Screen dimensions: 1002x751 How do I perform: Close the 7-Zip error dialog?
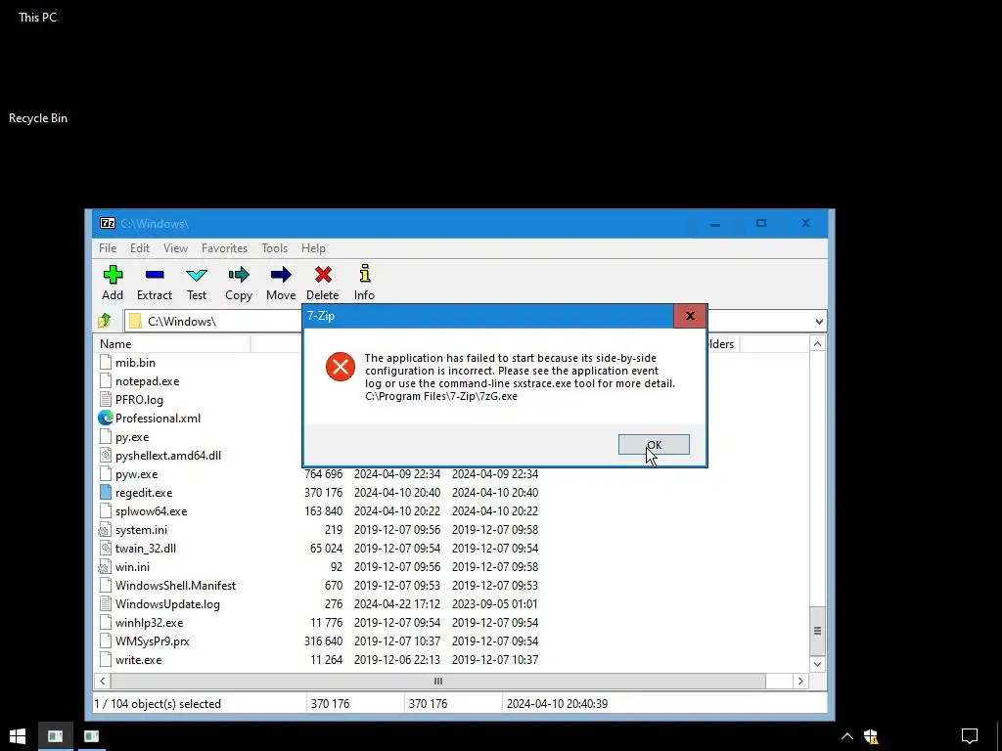tap(690, 316)
